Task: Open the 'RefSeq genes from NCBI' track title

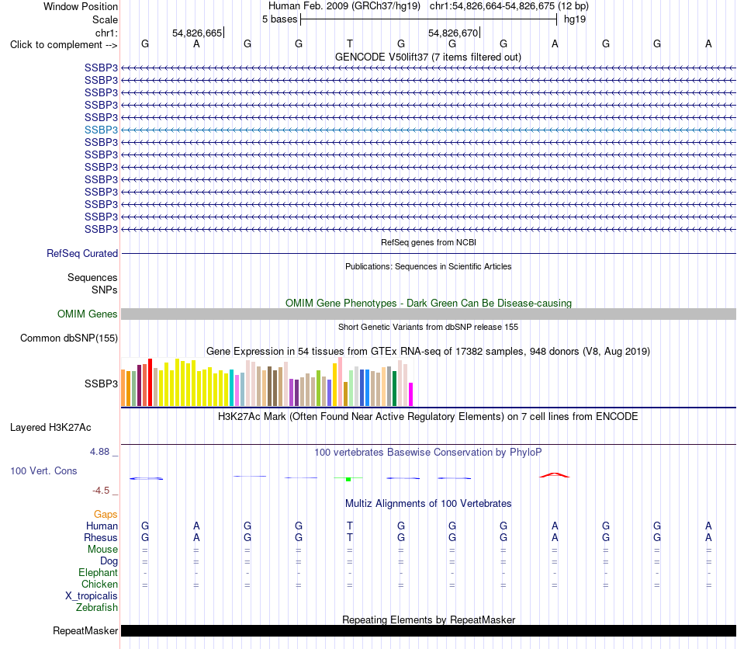Action: pos(428,243)
